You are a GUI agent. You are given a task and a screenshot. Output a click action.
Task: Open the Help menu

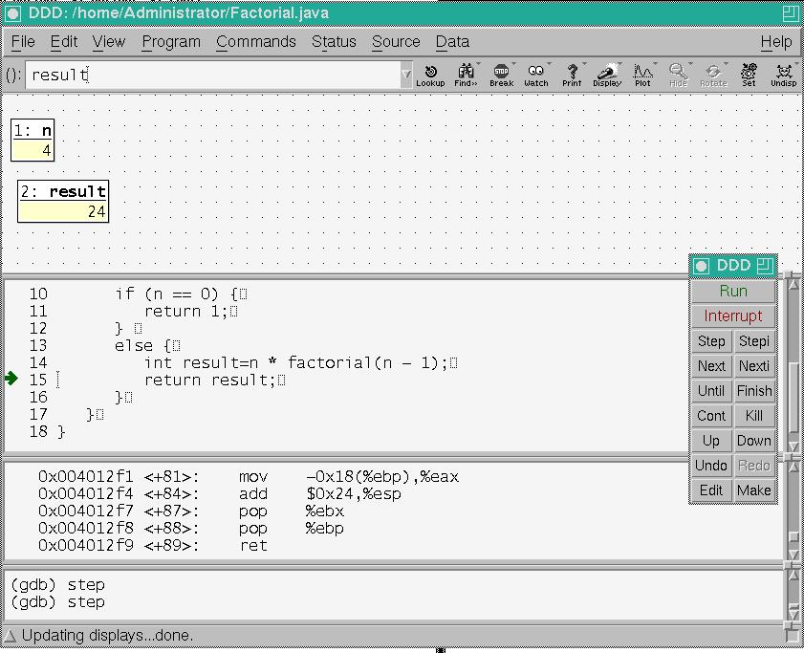point(776,41)
